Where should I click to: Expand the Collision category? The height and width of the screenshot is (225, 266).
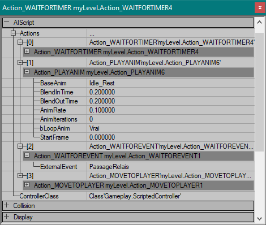[7, 205]
